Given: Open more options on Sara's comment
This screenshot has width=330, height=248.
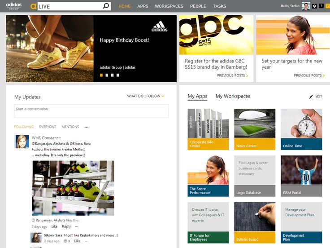Looking at the screenshot, I should click(86, 241).
